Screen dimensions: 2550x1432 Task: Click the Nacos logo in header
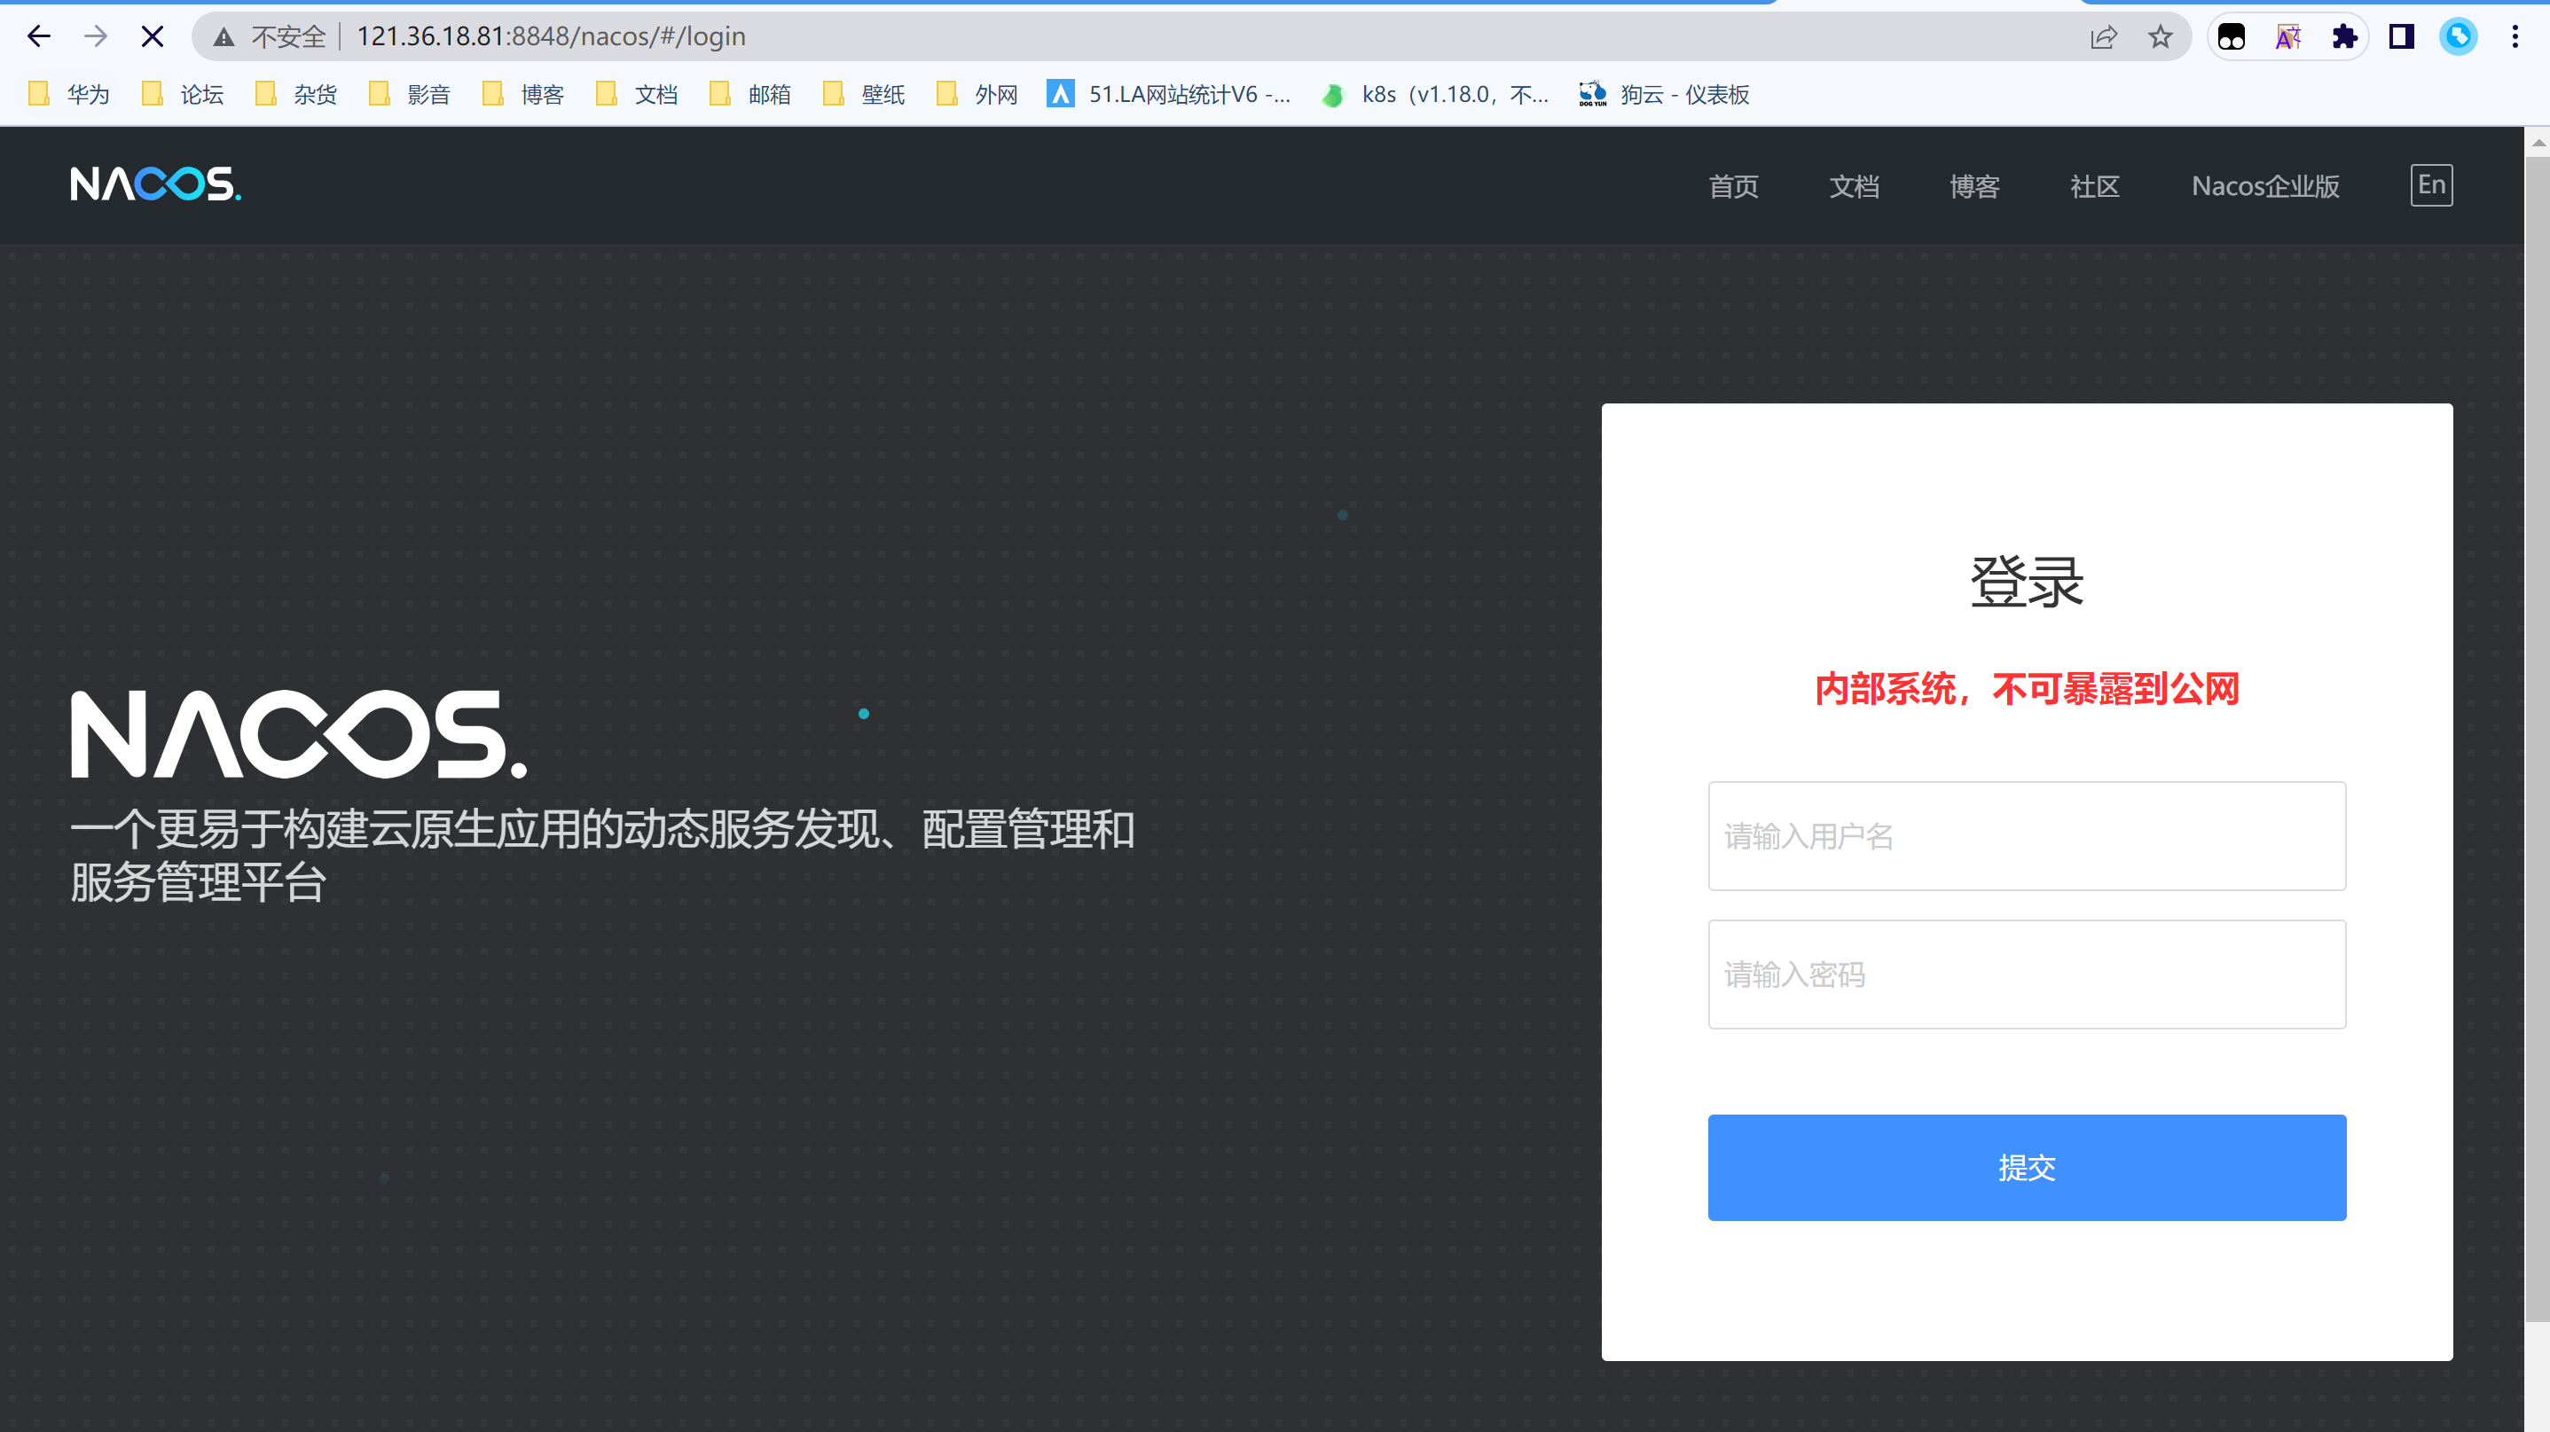(155, 184)
